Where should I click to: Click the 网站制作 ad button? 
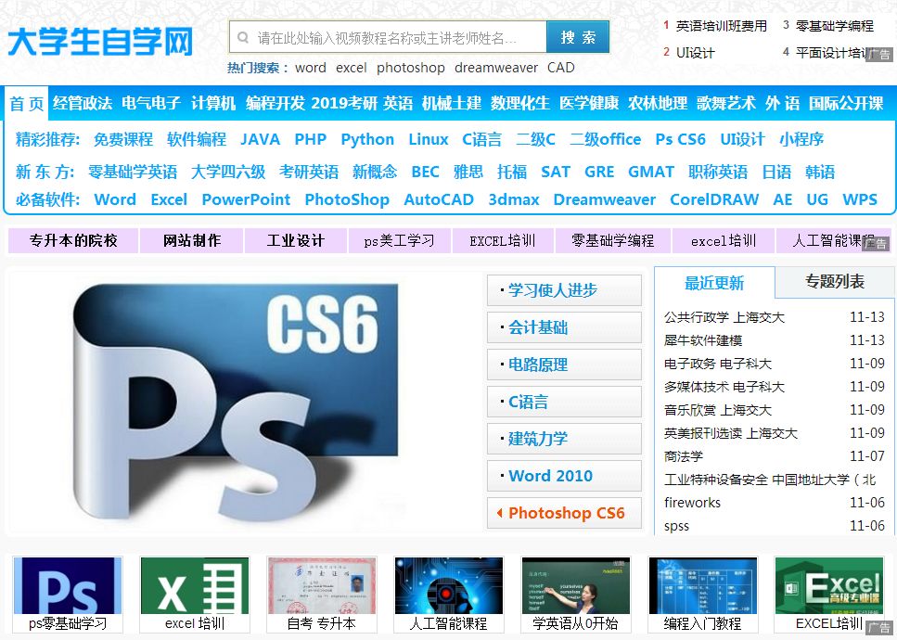(192, 241)
